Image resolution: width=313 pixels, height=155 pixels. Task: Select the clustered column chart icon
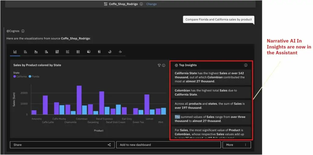(15, 52)
